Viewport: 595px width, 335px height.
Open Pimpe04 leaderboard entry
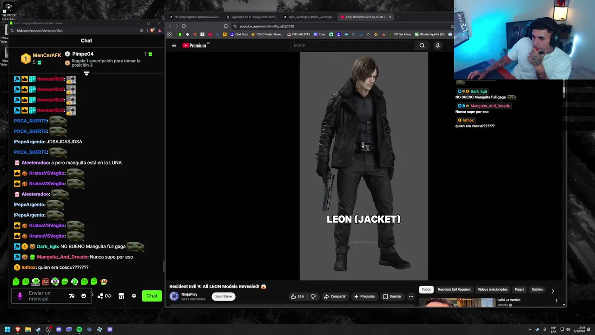(83, 54)
